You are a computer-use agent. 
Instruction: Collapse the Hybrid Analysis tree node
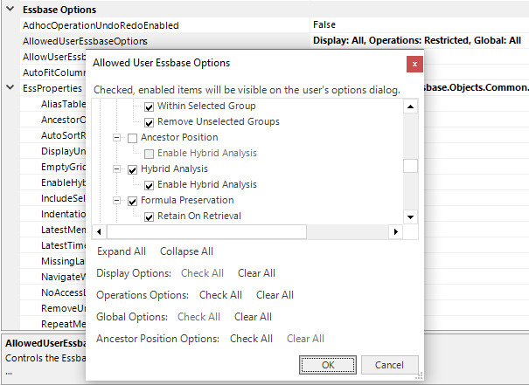click(x=117, y=168)
